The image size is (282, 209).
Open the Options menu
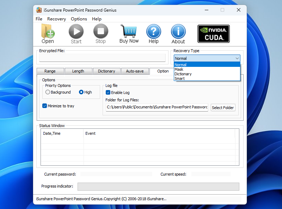(x=79, y=19)
